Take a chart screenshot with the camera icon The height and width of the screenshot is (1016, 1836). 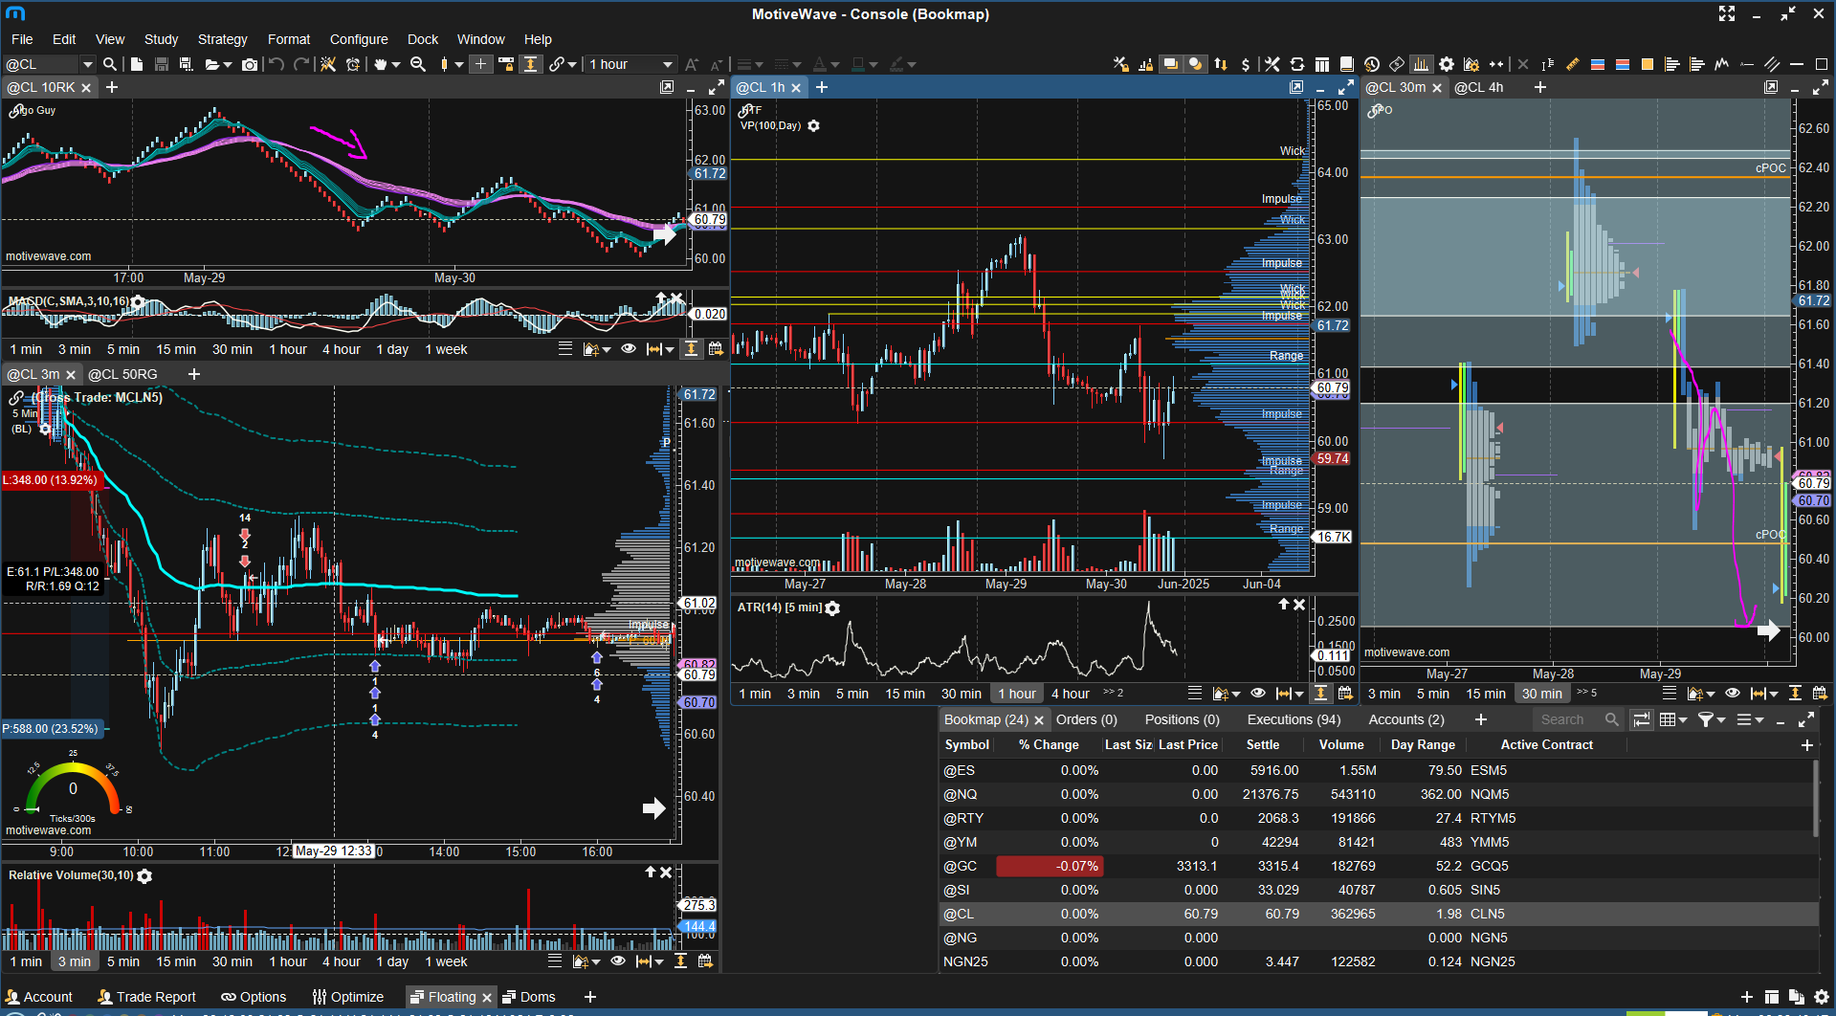pyautogui.click(x=250, y=64)
